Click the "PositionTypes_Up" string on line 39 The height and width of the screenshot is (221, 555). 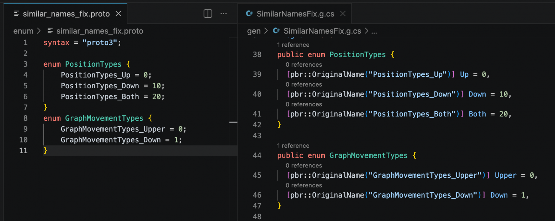(408, 74)
